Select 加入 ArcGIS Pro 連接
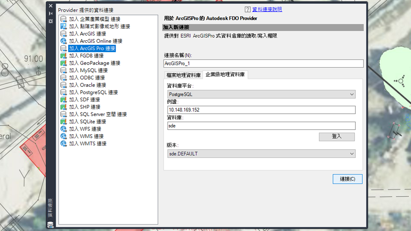Image resolution: width=411 pixels, height=231 pixels. pos(92,48)
